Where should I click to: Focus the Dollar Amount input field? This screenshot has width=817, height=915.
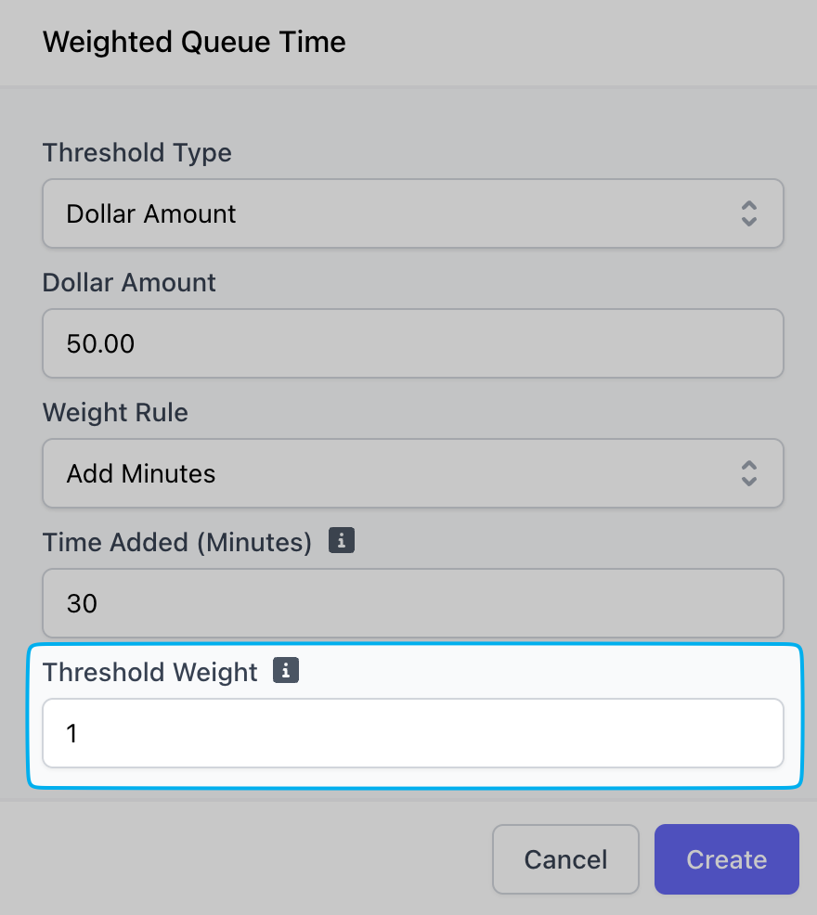413,343
